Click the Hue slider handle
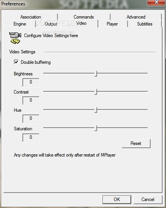Screen dimensions: 166x208 pos(96,110)
